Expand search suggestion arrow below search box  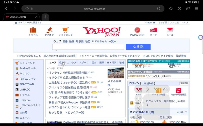coord(56,51)
